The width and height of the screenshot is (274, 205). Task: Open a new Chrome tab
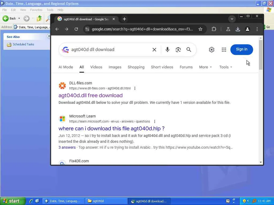(124, 19)
